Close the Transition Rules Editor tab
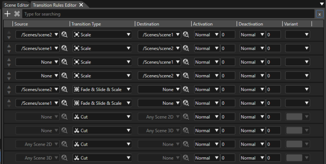This screenshot has width=326, height=164. 81,5
